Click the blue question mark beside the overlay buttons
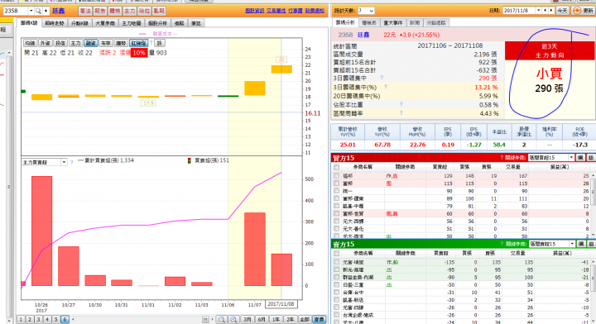596x324 pixels. (x=151, y=43)
